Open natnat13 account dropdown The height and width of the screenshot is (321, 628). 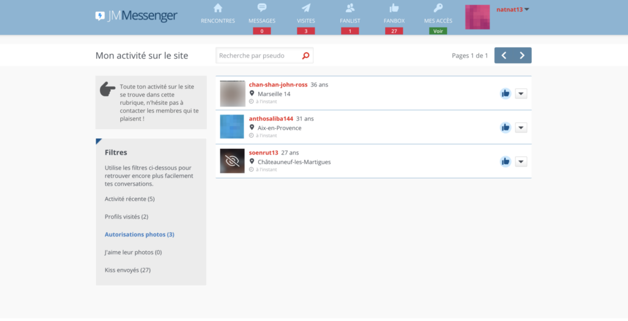coord(513,10)
